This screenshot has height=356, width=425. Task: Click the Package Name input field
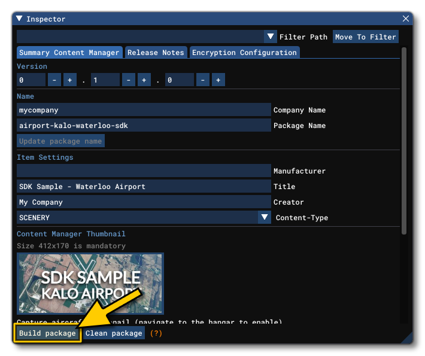[x=144, y=126]
